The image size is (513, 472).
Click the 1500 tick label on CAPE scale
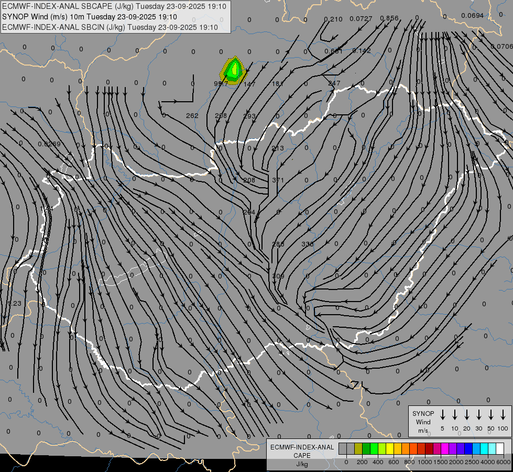(441, 462)
